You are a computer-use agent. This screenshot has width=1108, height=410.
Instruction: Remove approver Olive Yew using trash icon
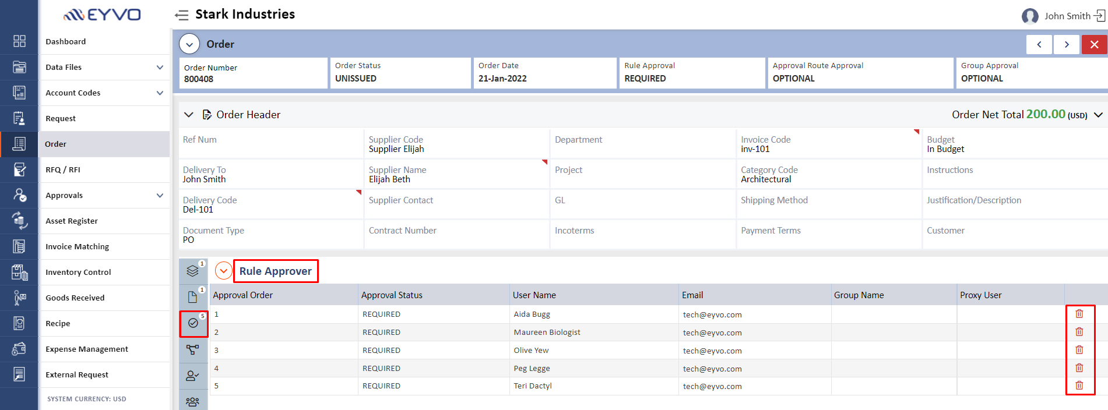pyautogui.click(x=1079, y=350)
